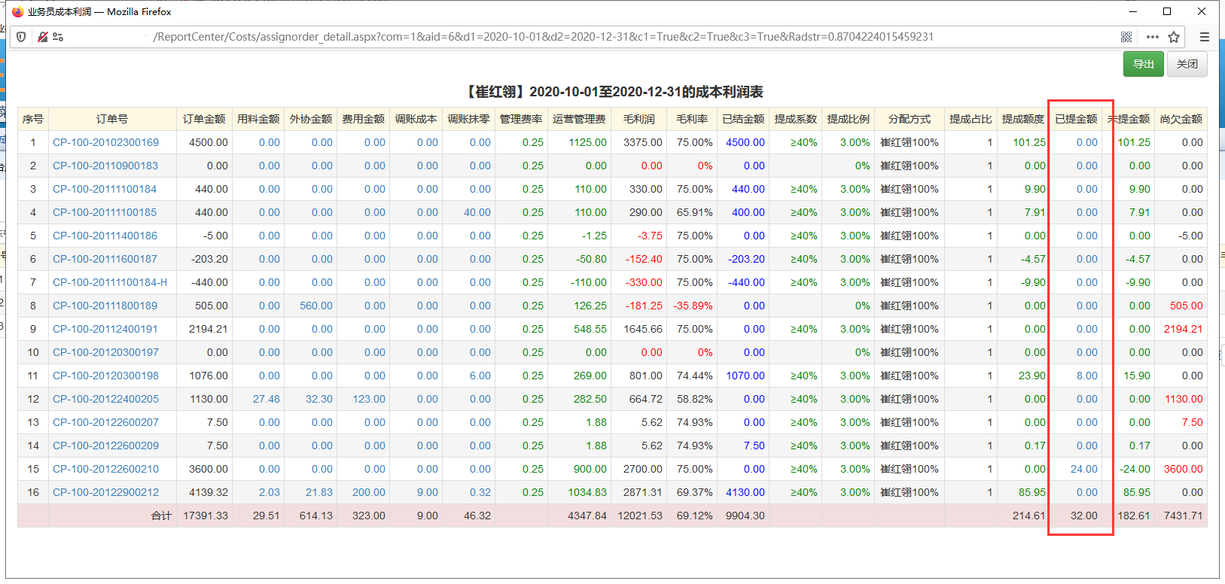This screenshot has height=584, width=1225.
Task: Click the 外协金额 column header
Action: (x=311, y=119)
